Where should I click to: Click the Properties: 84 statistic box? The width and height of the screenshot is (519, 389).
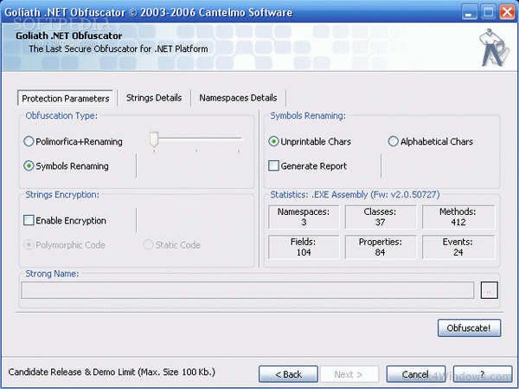381,247
